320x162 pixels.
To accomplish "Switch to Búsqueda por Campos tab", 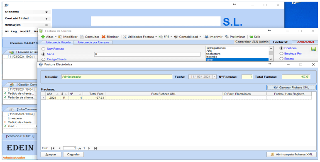I will pyautogui.click(x=94, y=42).
